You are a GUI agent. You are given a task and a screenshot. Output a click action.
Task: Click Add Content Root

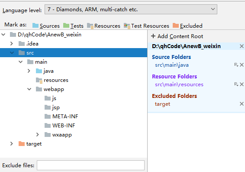177,36
